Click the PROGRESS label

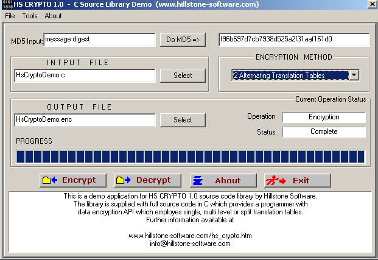click(34, 141)
